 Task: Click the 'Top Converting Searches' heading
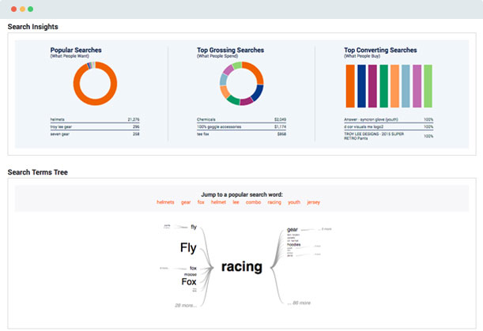point(380,51)
